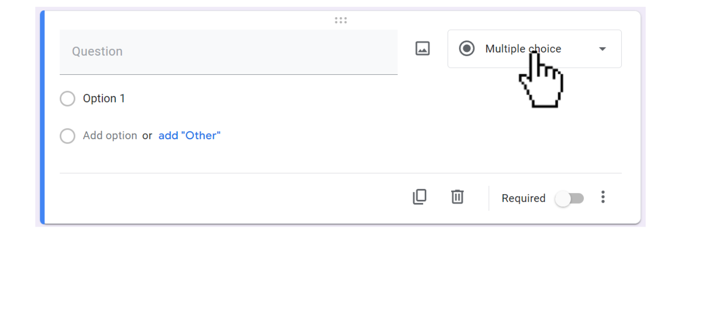This screenshot has width=709, height=316.
Task: Click the empty radio circle beside Add option
Action: coord(67,136)
